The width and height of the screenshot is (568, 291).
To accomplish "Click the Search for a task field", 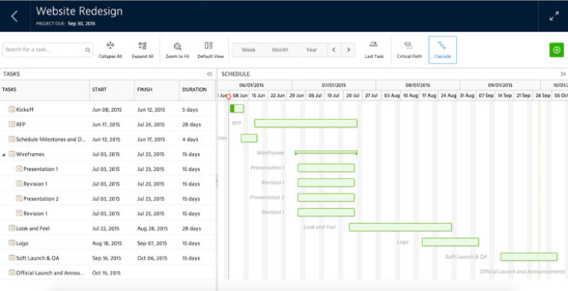I will tap(47, 50).
